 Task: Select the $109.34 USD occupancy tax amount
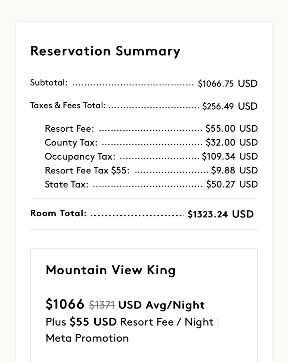[x=230, y=156]
